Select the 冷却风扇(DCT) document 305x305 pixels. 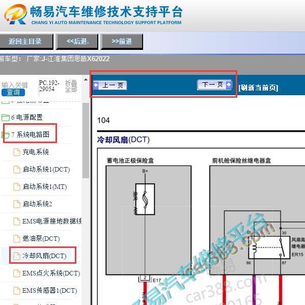[44, 256]
